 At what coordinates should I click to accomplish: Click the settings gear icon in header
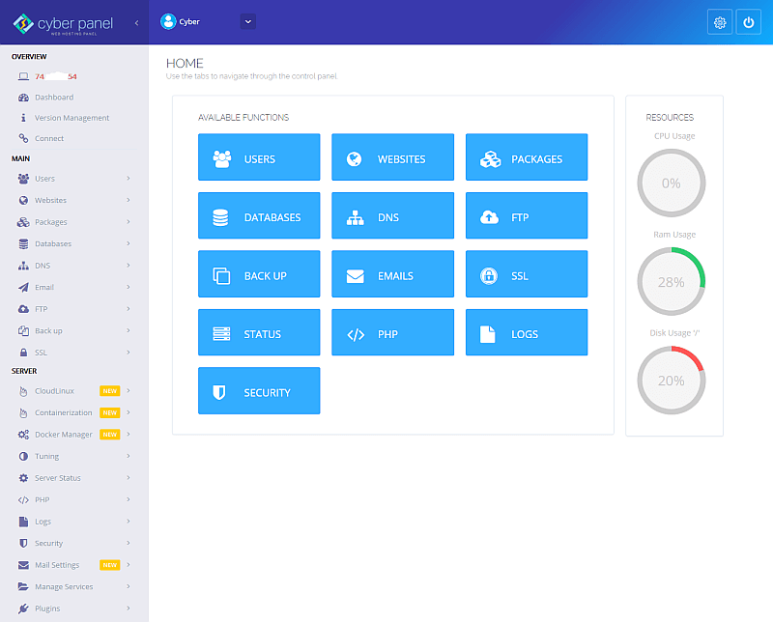coord(719,22)
